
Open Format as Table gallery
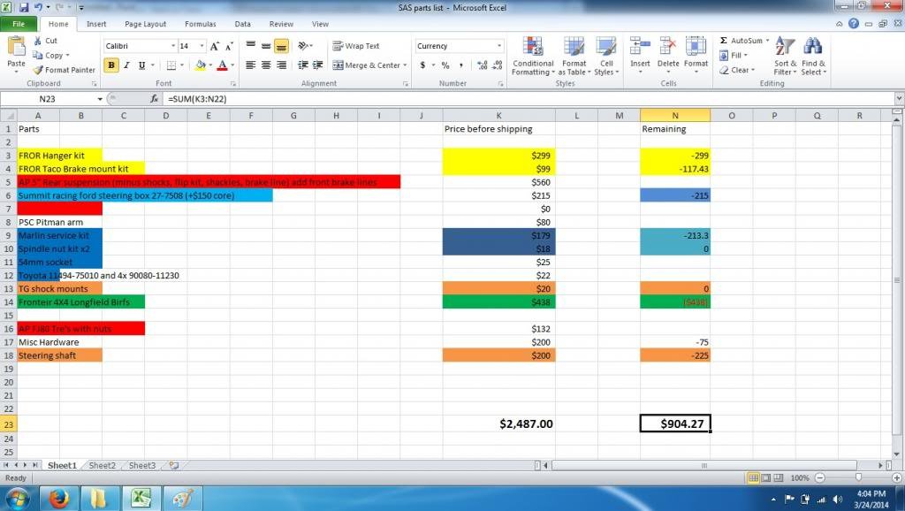pos(574,56)
